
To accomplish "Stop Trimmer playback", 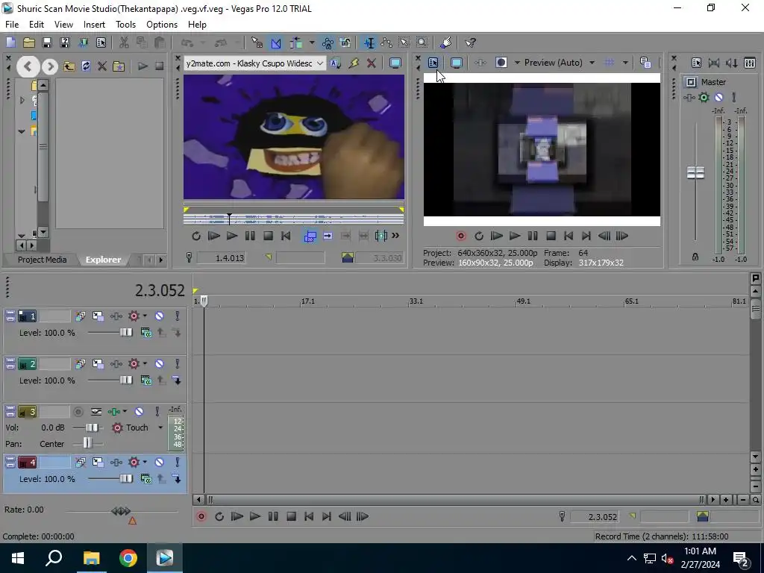I will (x=268, y=236).
